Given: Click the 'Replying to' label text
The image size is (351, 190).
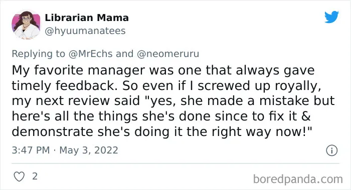Looking at the screenshot, I should click(38, 54).
